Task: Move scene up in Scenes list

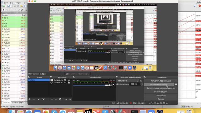Action: [x=39, y=99]
